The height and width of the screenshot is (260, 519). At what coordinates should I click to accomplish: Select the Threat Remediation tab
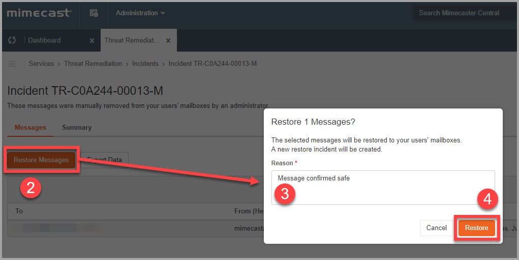[132, 41]
